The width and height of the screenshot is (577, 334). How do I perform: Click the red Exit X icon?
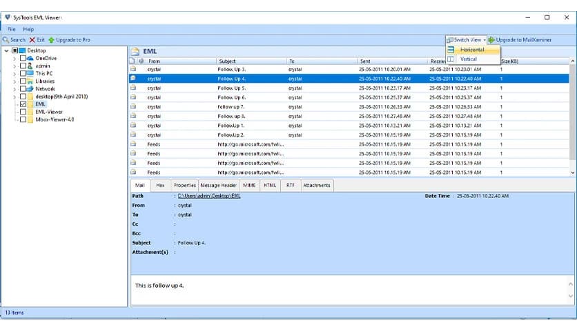pyautogui.click(x=32, y=40)
